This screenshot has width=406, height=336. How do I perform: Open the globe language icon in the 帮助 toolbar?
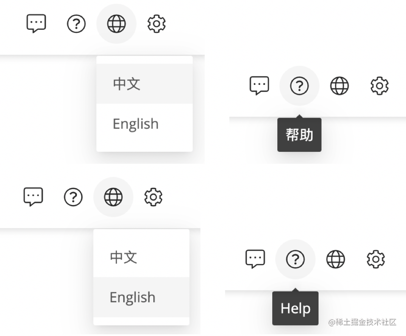pyautogui.click(x=339, y=86)
